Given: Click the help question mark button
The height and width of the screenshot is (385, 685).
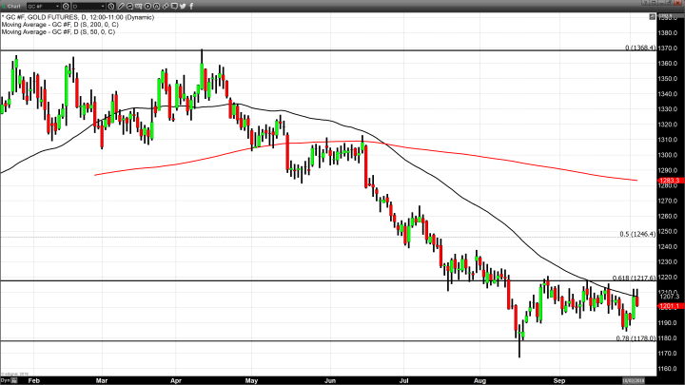Looking at the screenshot, I should click(x=646, y=5).
